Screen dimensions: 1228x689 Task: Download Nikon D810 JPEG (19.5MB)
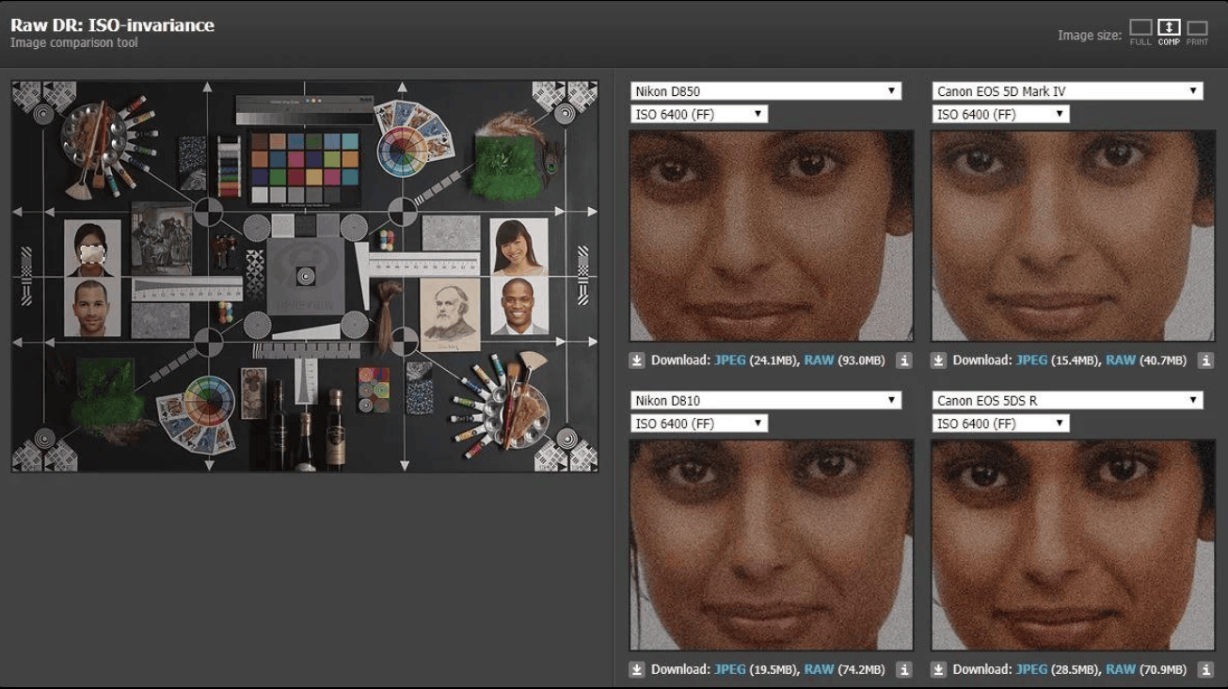pos(729,670)
